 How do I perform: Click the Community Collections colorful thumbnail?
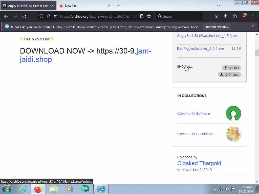(233, 134)
